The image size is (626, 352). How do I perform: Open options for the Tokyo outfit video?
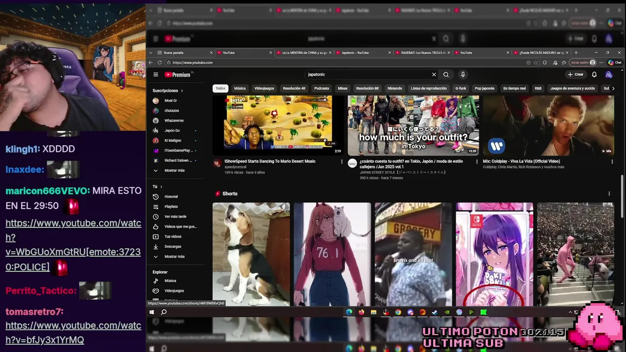pos(477,162)
